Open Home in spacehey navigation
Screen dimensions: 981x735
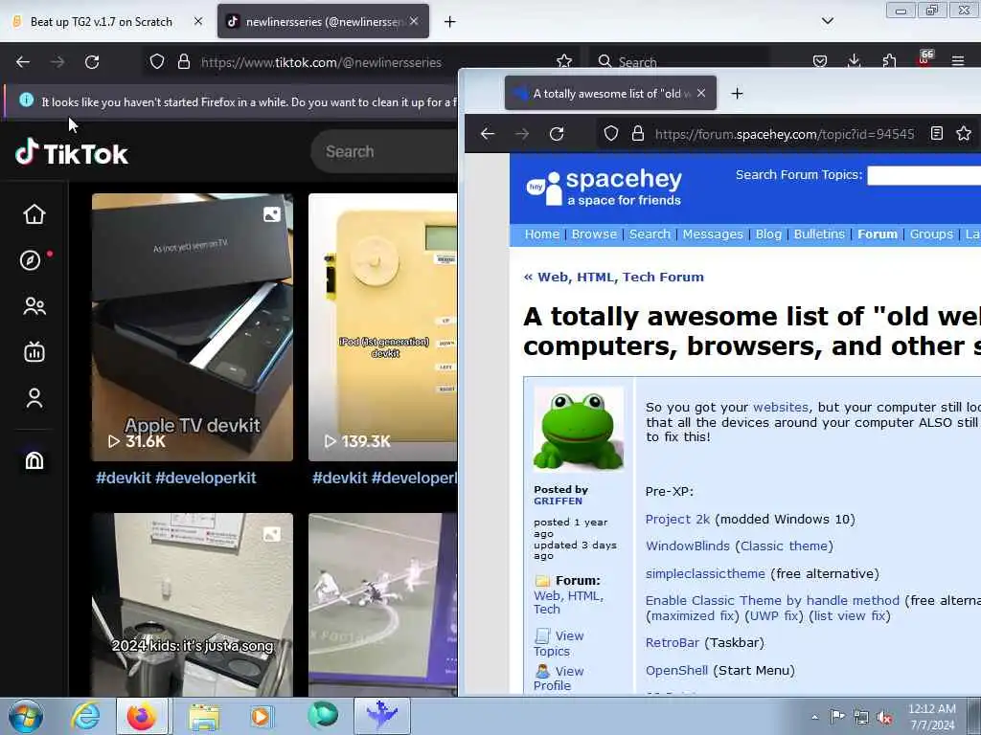[542, 234]
